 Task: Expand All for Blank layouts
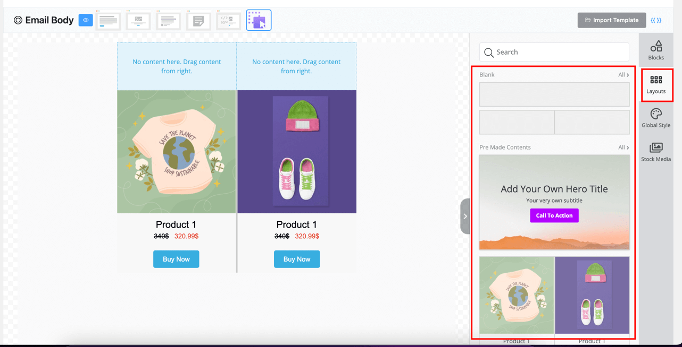point(623,75)
